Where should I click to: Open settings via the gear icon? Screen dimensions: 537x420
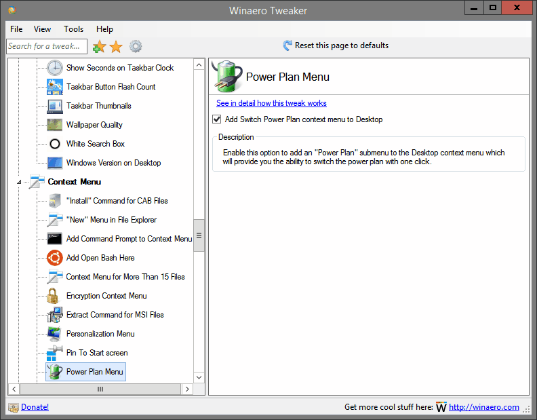pyautogui.click(x=136, y=46)
